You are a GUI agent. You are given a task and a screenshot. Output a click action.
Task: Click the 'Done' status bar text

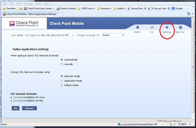click(x=4, y=124)
